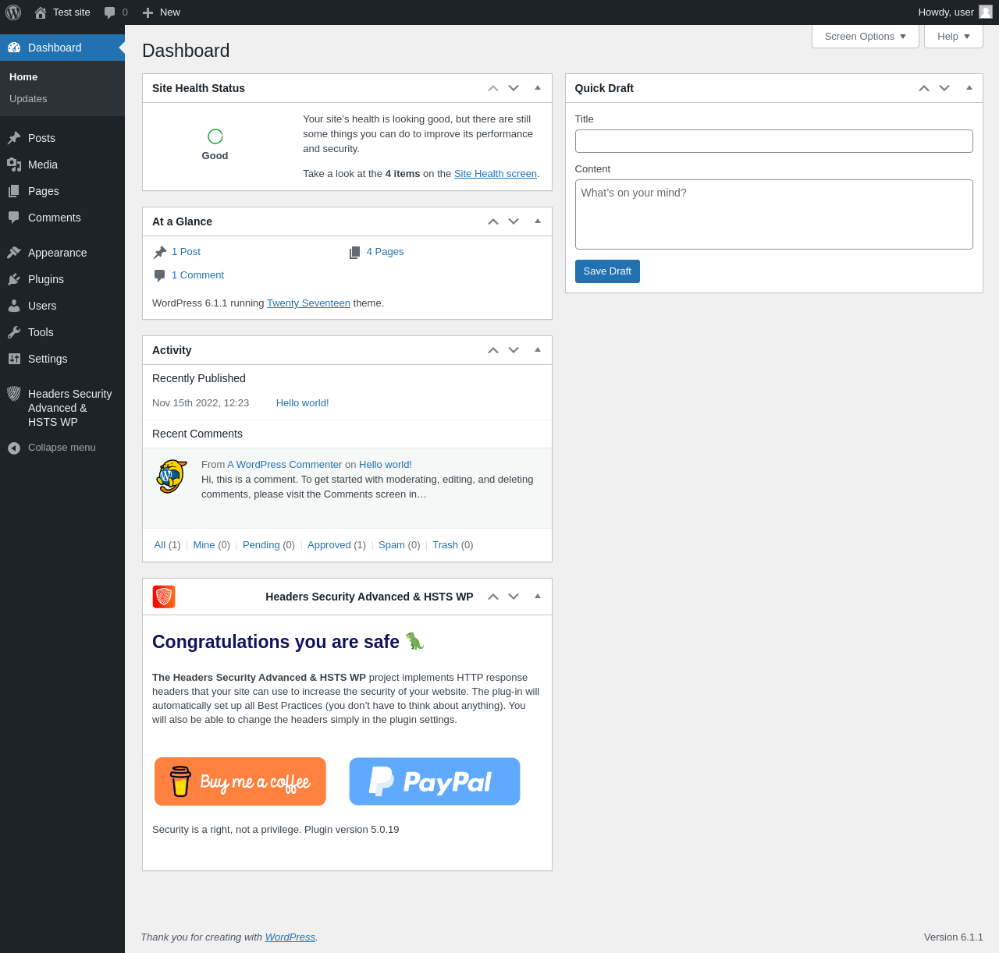Viewport: 999px width, 953px height.
Task: Click the Collapse menu arrow icon
Action: [x=14, y=448]
